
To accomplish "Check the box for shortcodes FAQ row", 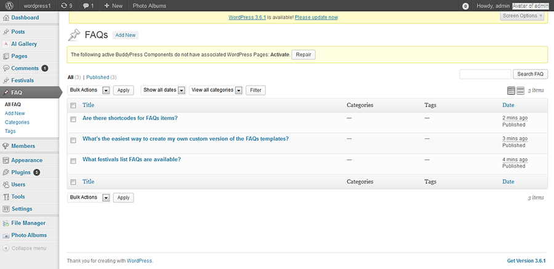I will [73, 119].
